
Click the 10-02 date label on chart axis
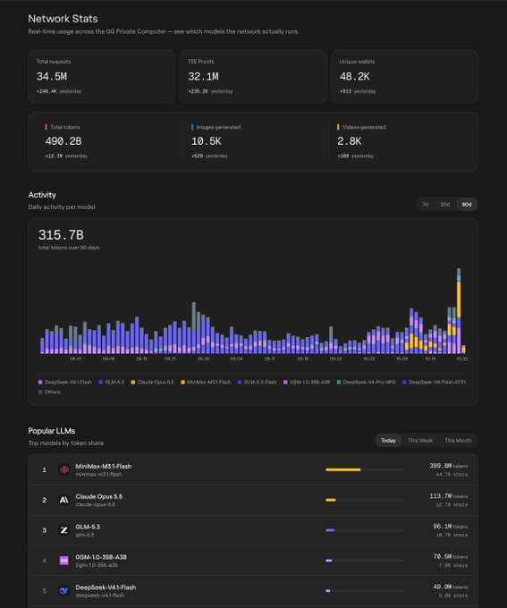[369, 359]
